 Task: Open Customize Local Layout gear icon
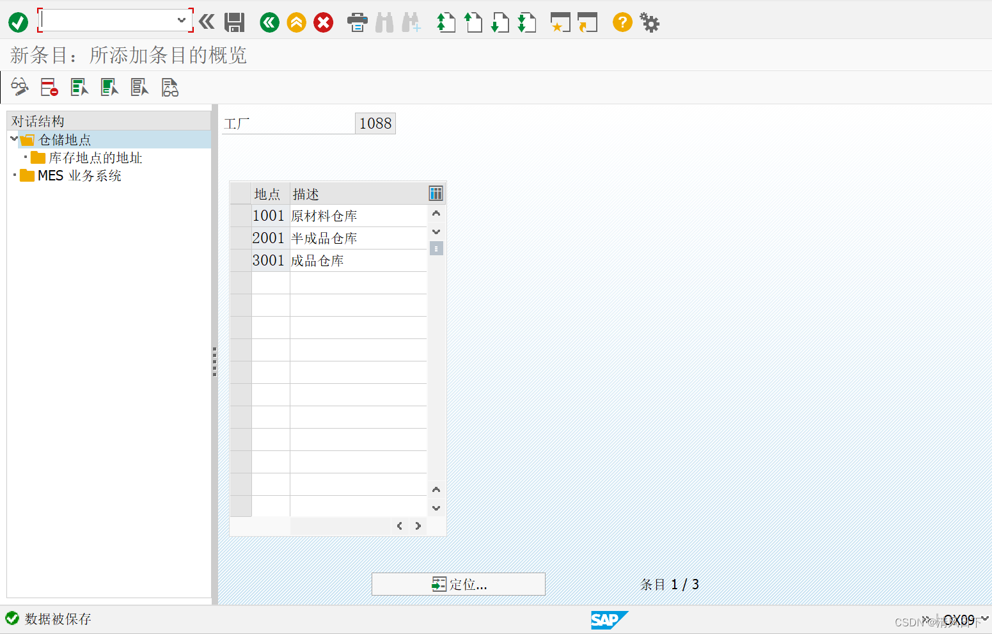click(x=649, y=23)
